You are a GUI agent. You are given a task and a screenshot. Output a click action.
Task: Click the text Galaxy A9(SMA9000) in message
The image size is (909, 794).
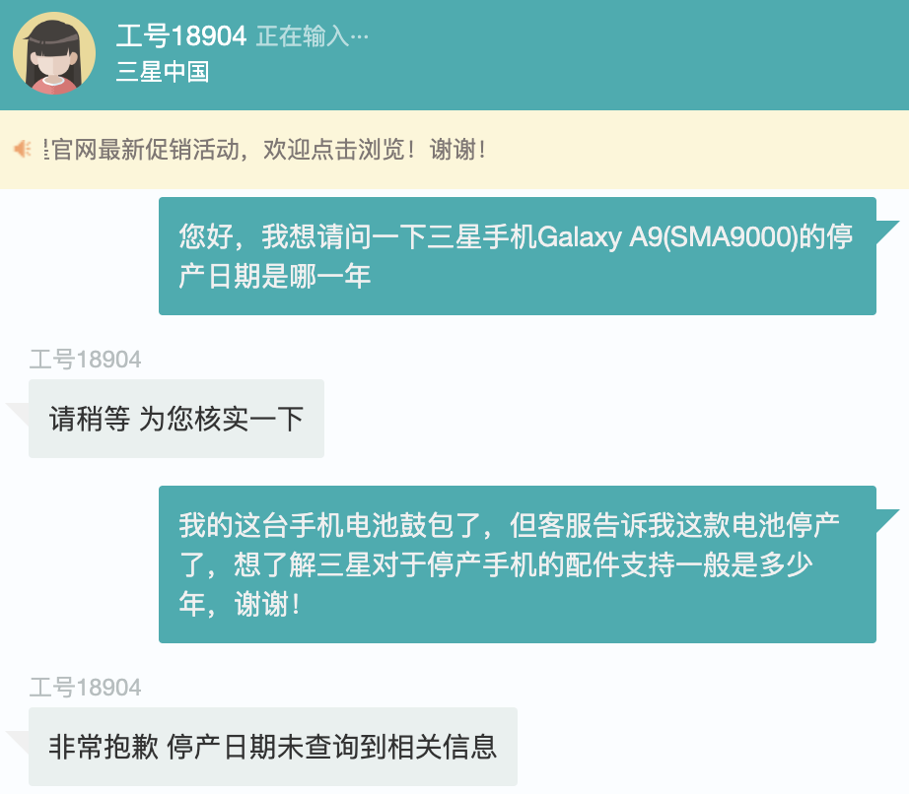[667, 236]
